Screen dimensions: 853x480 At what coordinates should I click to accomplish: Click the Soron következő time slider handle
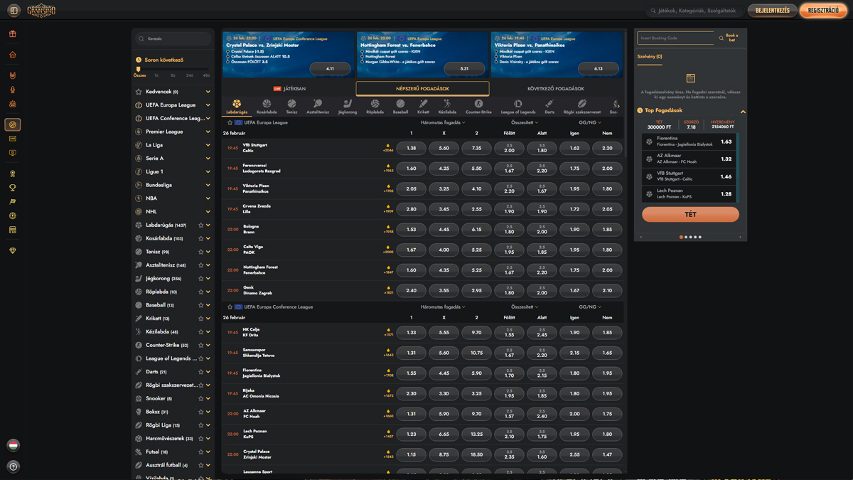point(139,70)
